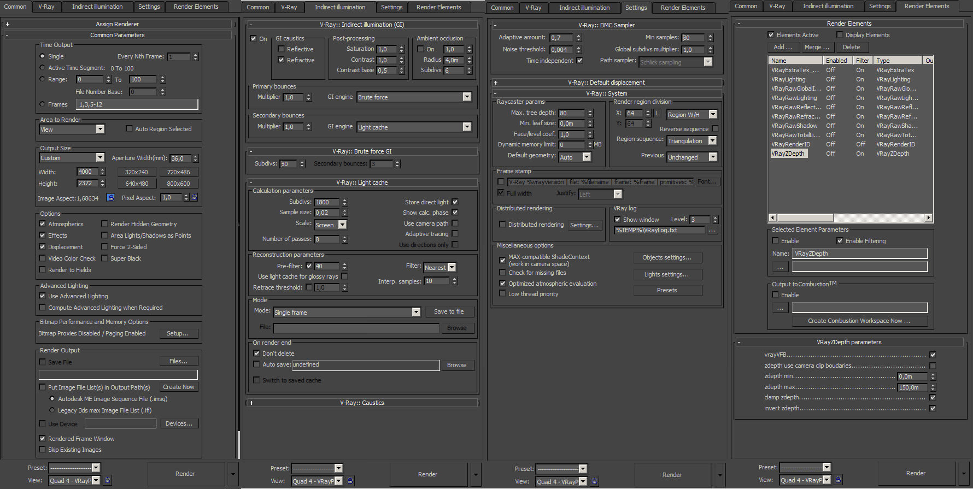Click the Name field containing VRayZDepth

(859, 254)
